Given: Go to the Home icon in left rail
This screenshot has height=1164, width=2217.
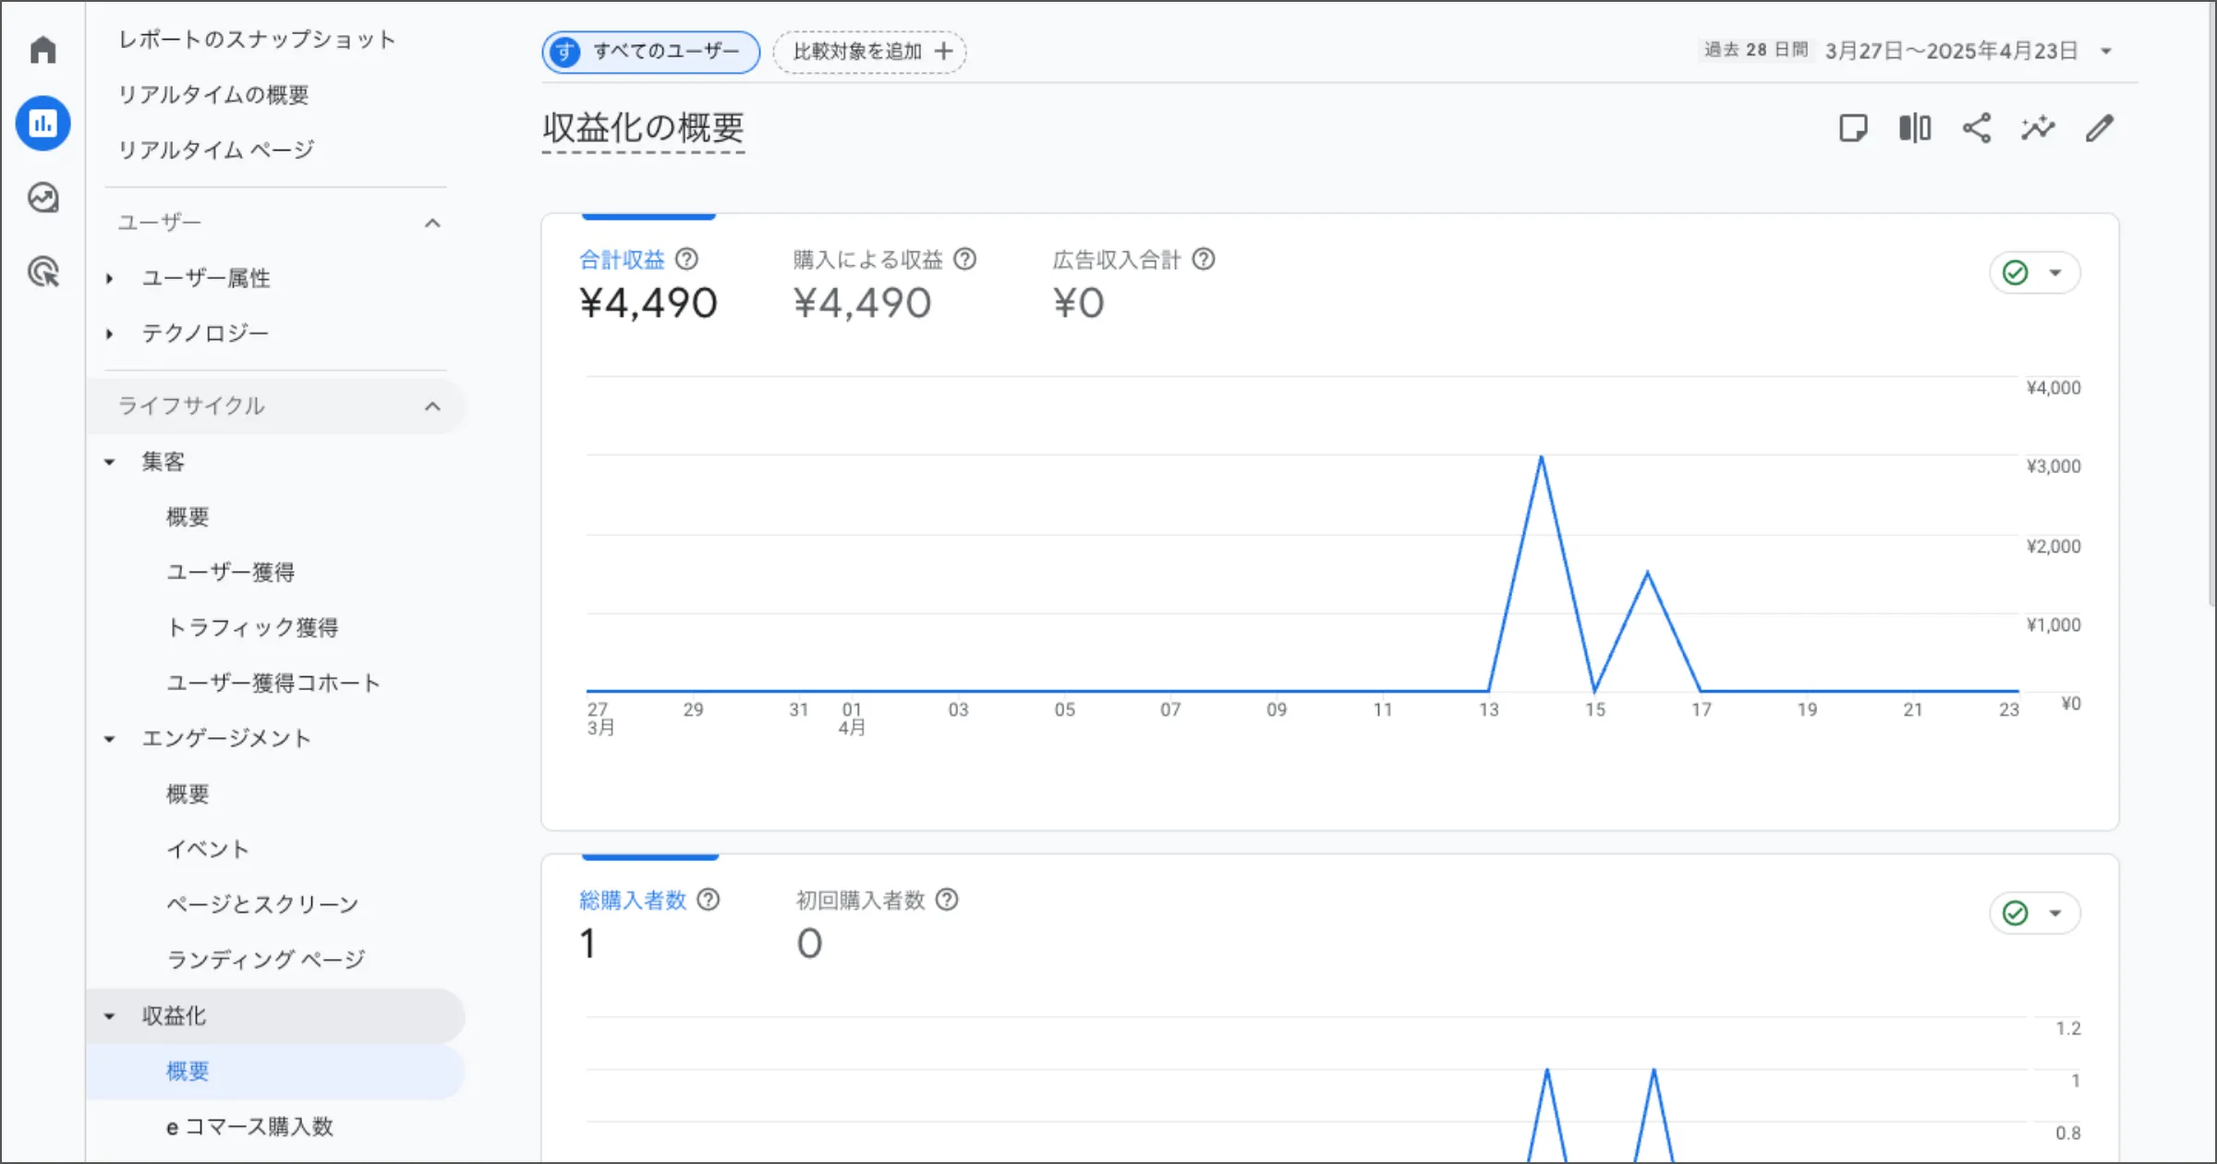Looking at the screenshot, I should coord(42,50).
